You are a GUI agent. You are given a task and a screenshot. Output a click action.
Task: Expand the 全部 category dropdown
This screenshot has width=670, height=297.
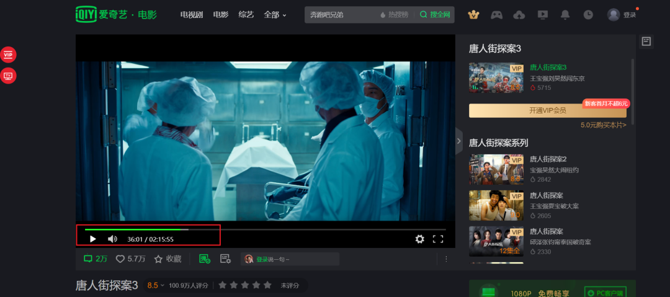(x=275, y=15)
